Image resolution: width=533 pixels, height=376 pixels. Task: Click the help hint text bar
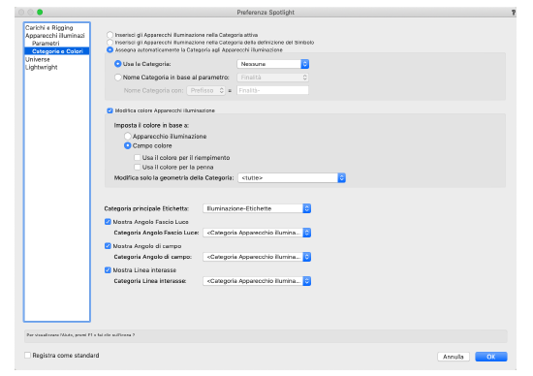pyautogui.click(x=266, y=335)
